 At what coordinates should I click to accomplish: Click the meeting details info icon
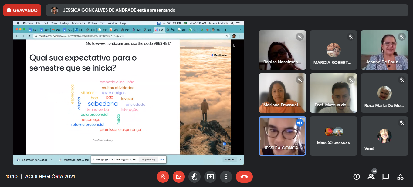(357, 177)
